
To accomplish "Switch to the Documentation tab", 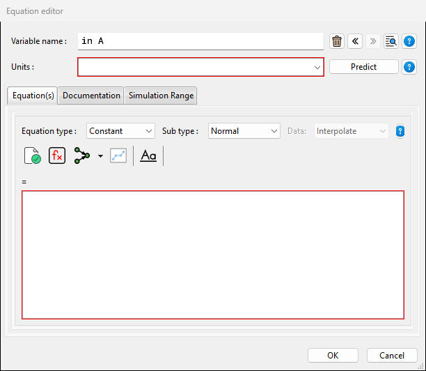I will click(92, 96).
